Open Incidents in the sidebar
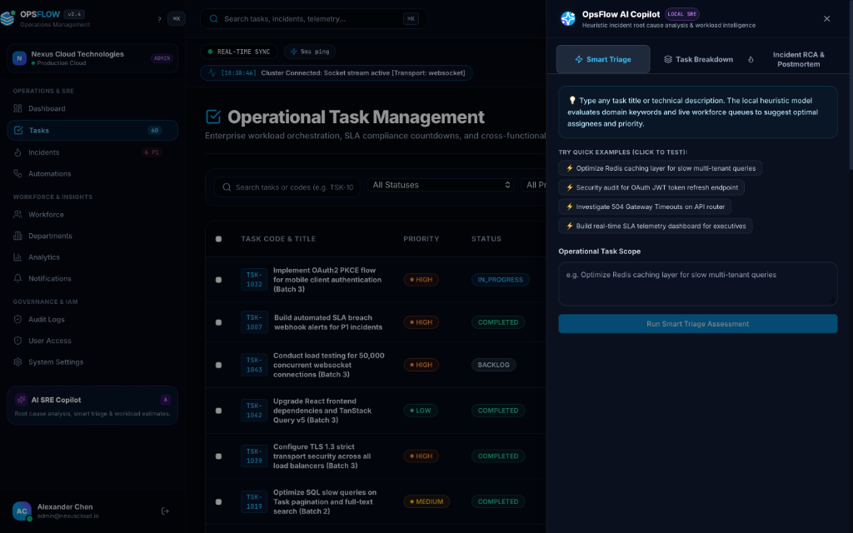The height and width of the screenshot is (533, 853). (92, 152)
